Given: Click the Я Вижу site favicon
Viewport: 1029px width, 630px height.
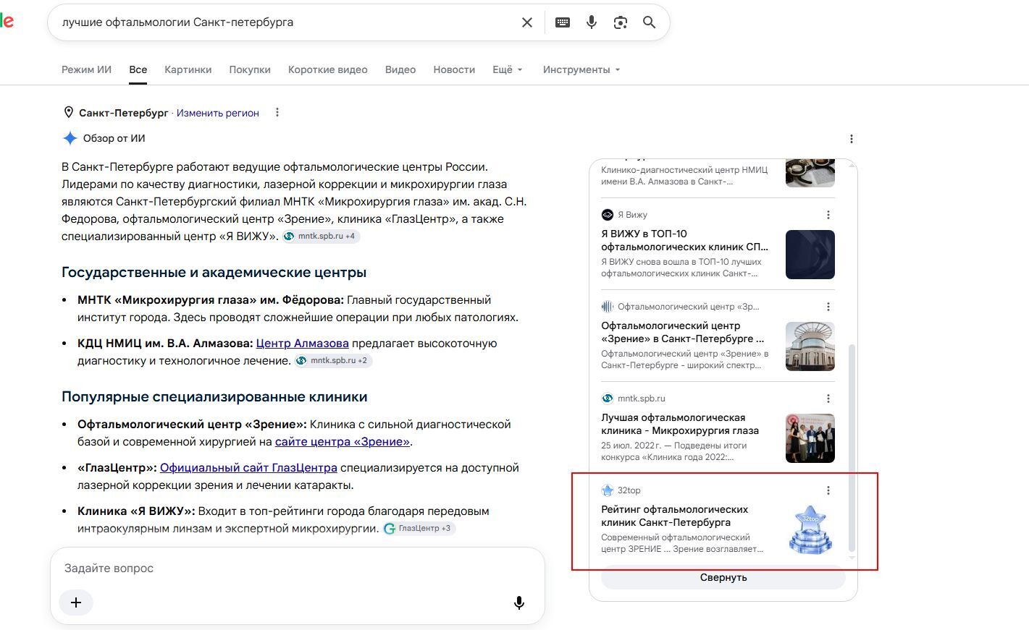Looking at the screenshot, I should coord(608,215).
